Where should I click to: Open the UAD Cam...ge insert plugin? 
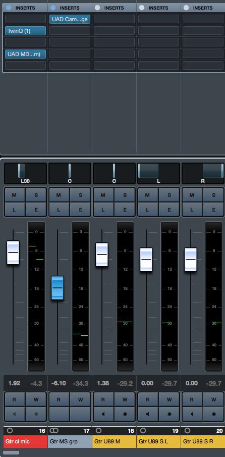coord(70,19)
